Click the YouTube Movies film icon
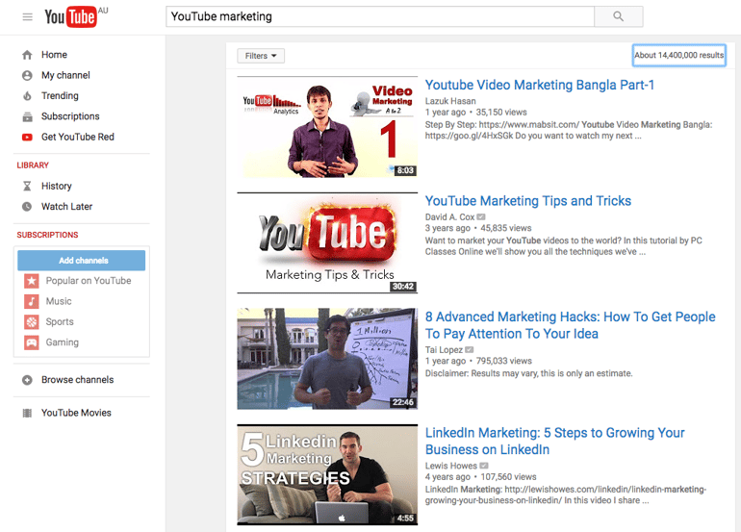This screenshot has height=532, width=741. [x=27, y=414]
